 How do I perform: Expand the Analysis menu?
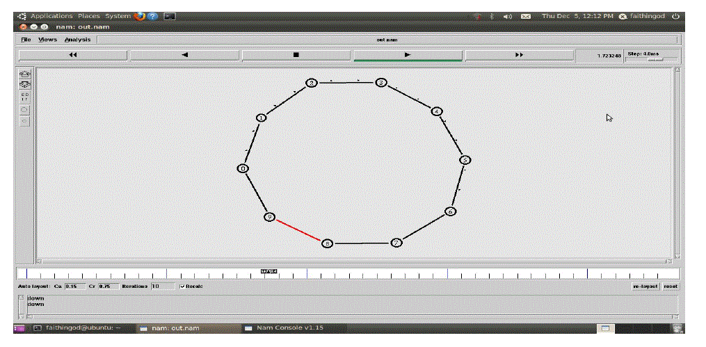pyautogui.click(x=77, y=40)
